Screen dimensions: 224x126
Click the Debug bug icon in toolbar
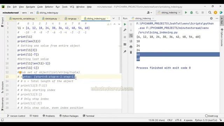191,13
